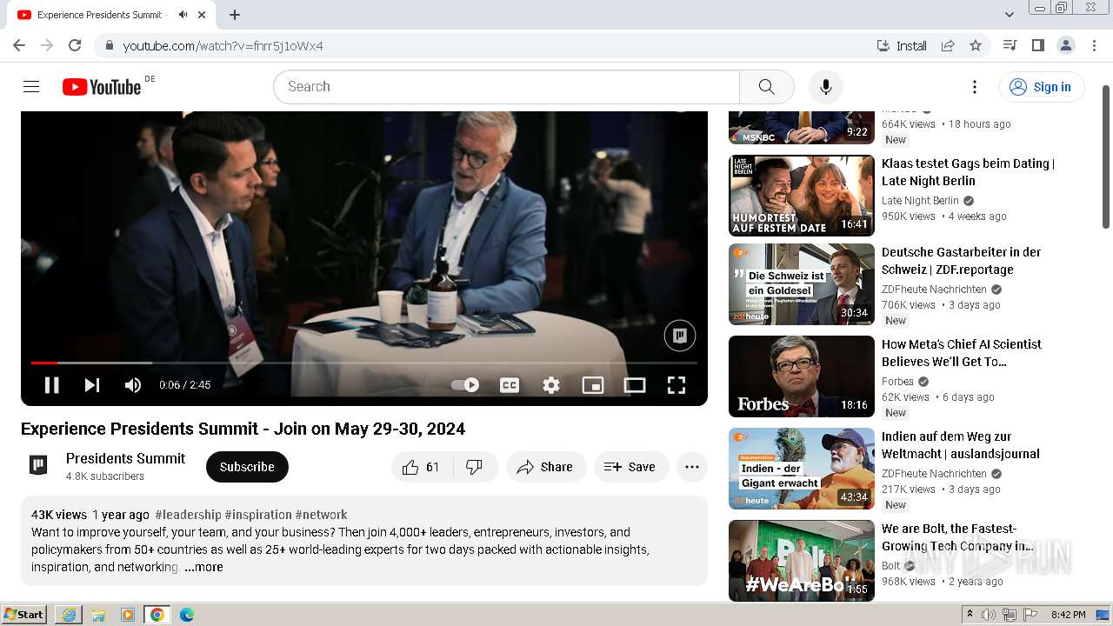The width and height of the screenshot is (1113, 626).
Task: Pause the video
Action: click(51, 385)
